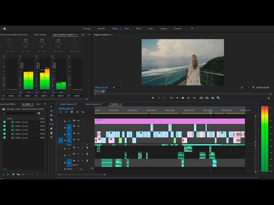Enable voice-over record on A3
This screenshot has width=274, height=205.
point(87,148)
